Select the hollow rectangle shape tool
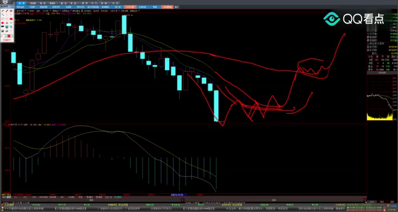 (2, 19)
